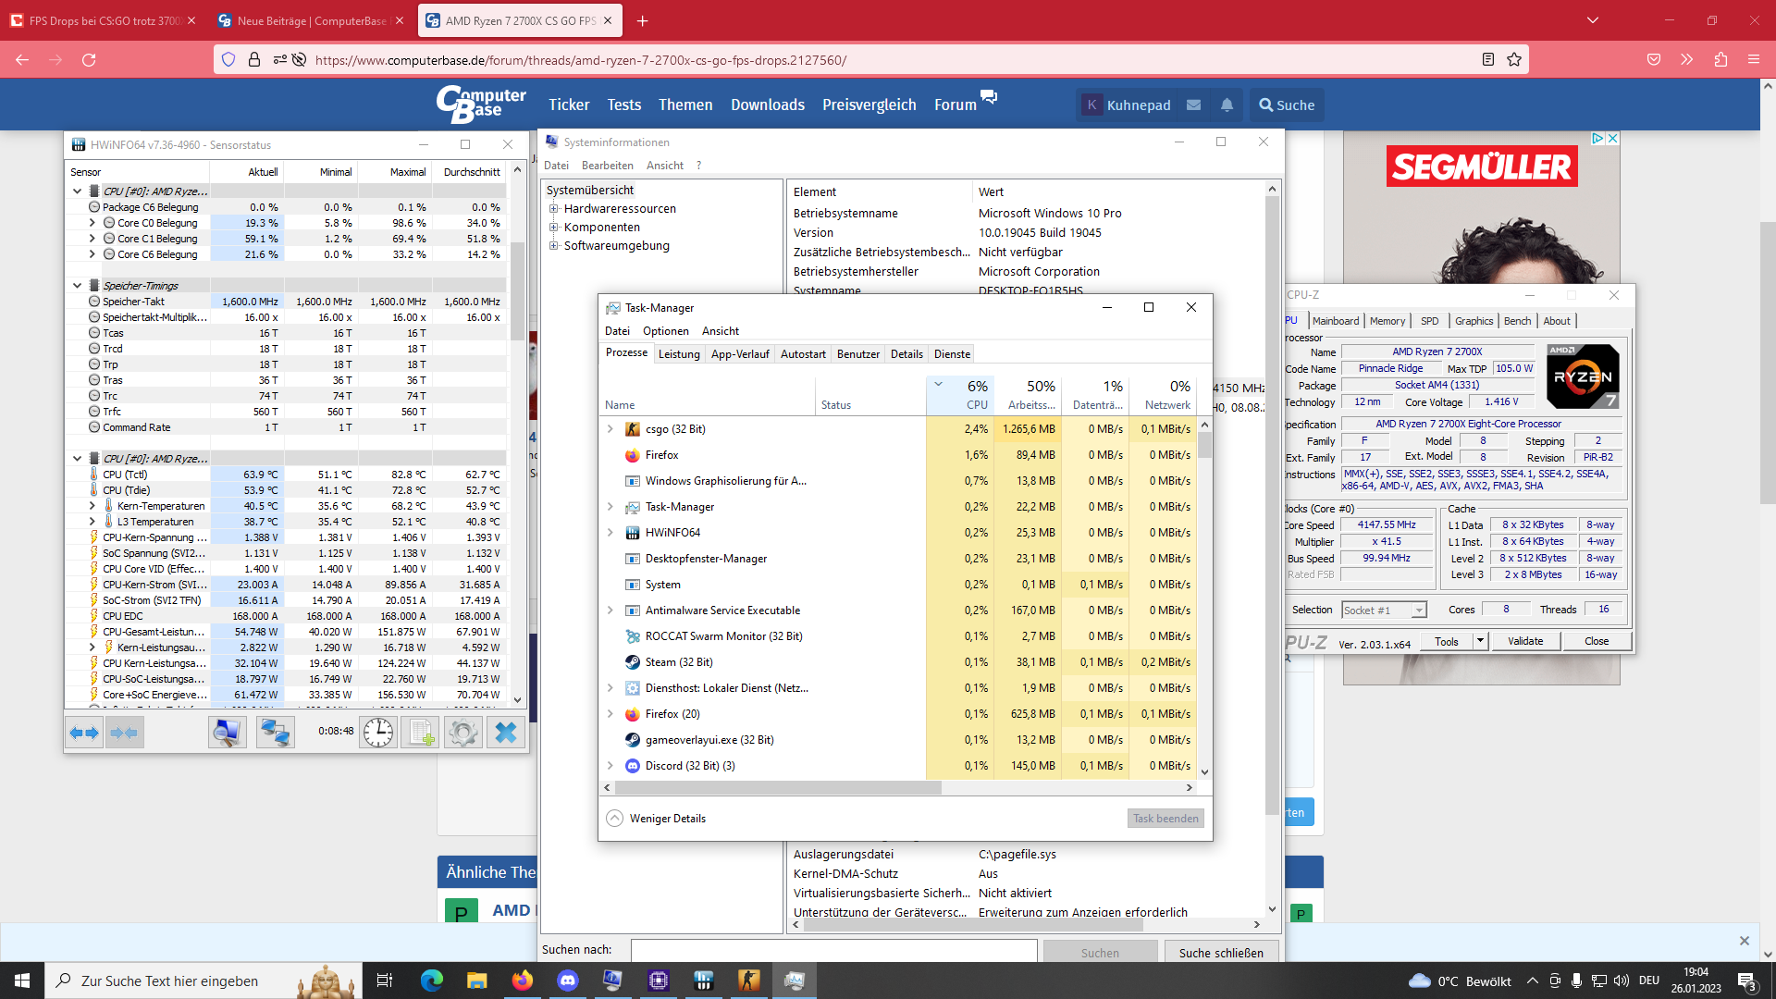Collapse Speicher-Timings sensor group

coord(78,286)
